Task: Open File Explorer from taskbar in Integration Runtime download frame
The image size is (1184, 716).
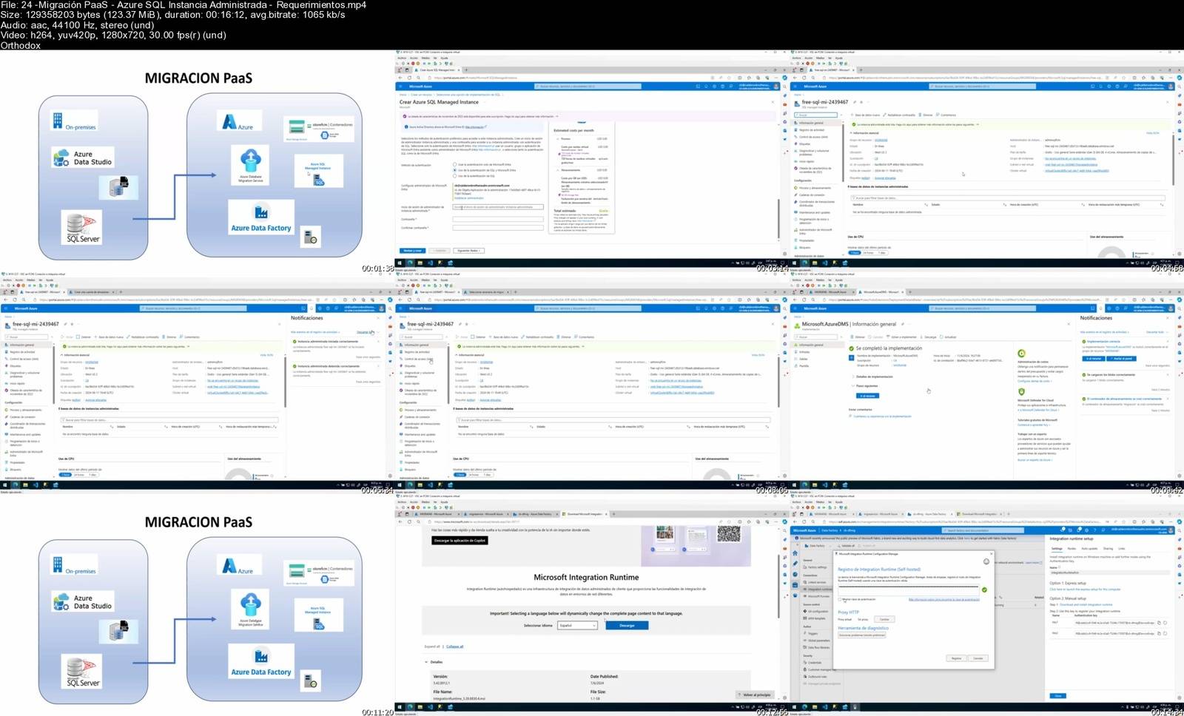Action: tap(420, 706)
